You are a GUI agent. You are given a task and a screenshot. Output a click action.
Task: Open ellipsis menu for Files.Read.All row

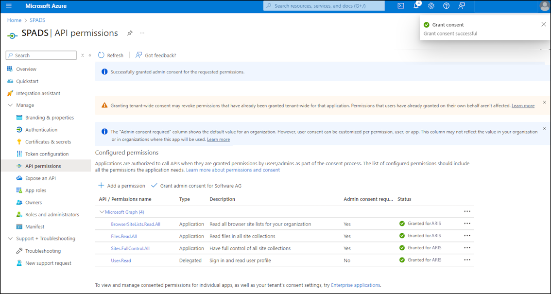tap(467, 235)
